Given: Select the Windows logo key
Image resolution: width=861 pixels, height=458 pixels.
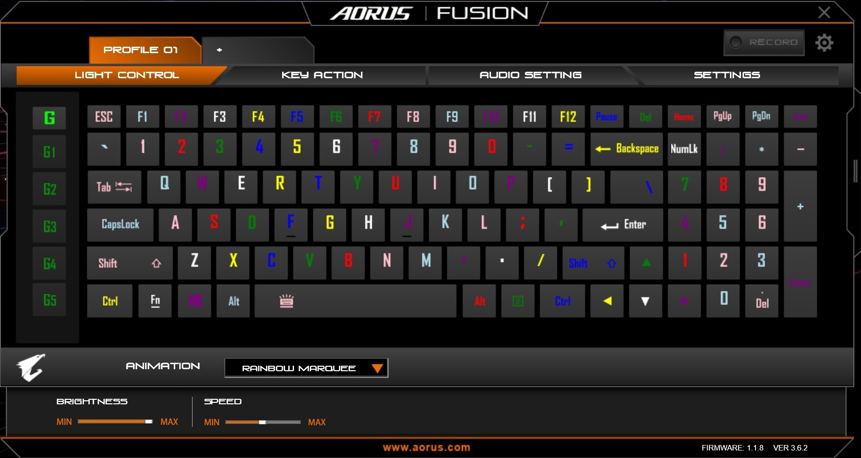Looking at the screenshot, I should click(x=194, y=301).
